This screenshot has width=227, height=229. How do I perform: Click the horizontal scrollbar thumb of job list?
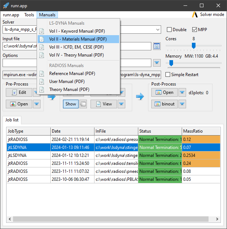point(111,219)
